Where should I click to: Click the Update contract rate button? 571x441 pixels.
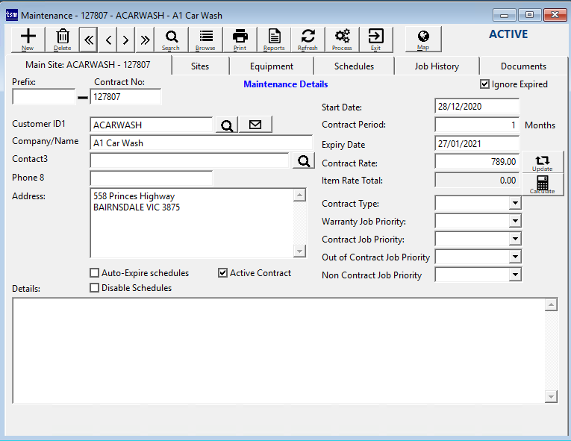[x=542, y=163]
